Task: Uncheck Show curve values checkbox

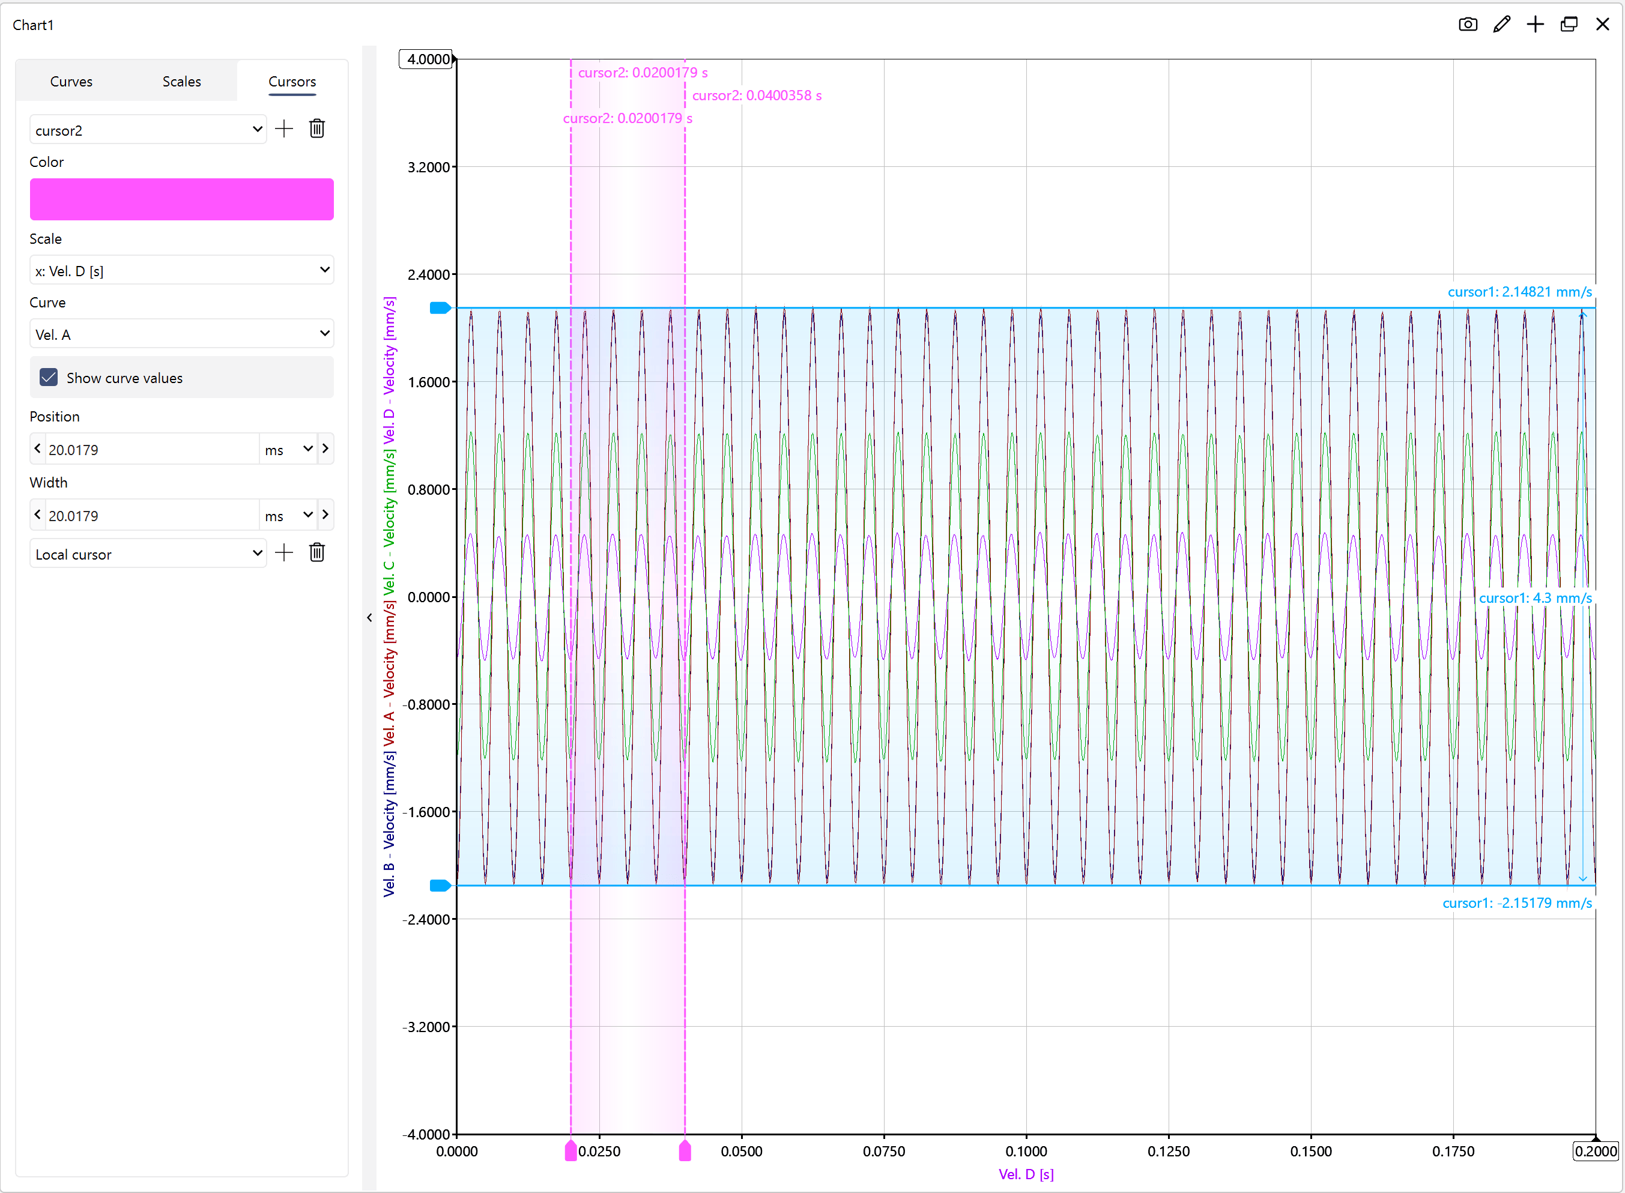Action: point(49,378)
